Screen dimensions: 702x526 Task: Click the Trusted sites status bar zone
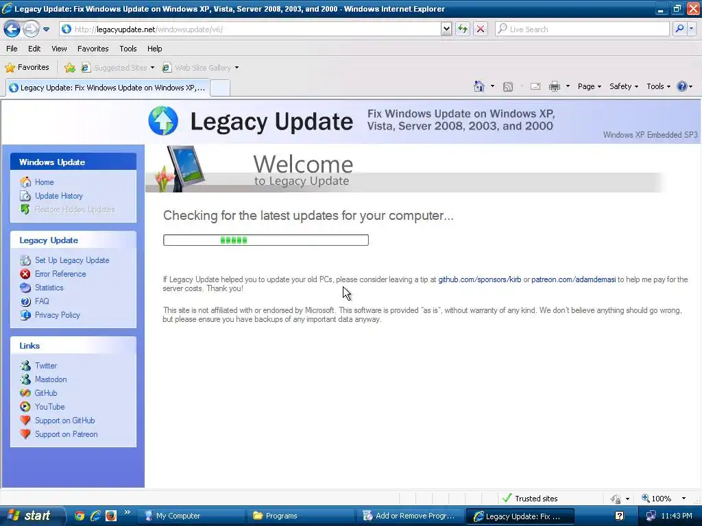pyautogui.click(x=530, y=499)
